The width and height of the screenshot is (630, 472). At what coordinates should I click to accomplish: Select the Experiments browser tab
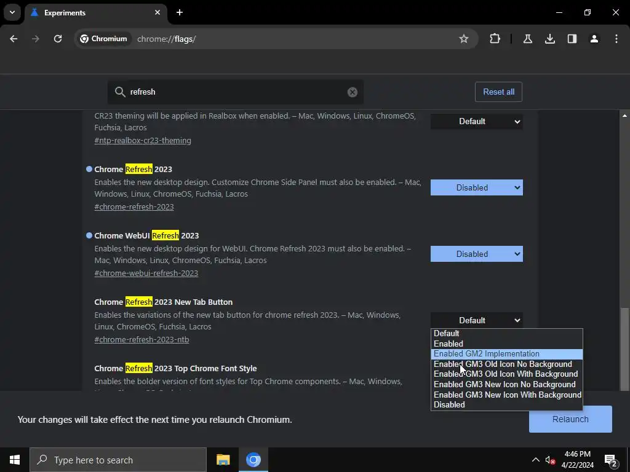95,12
